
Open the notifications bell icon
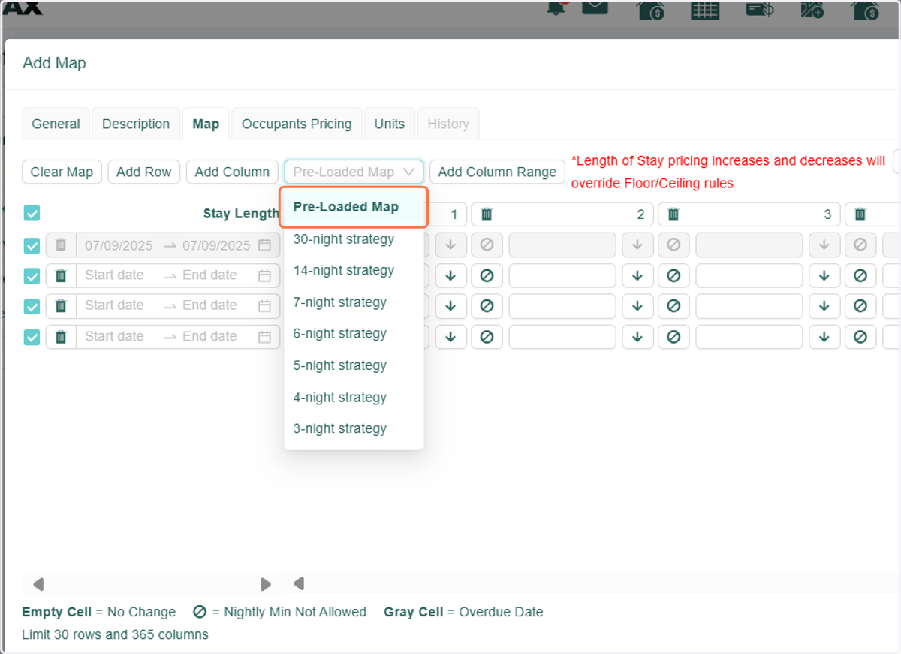click(556, 9)
